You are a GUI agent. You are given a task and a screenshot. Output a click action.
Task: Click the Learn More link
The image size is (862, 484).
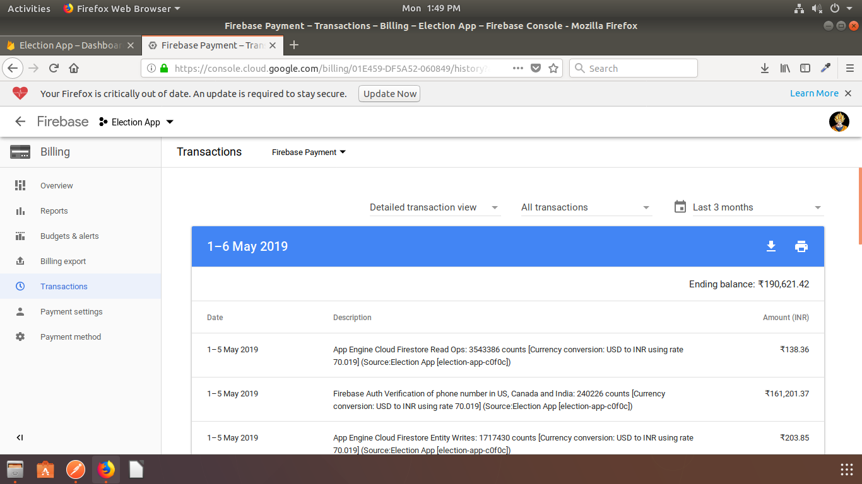[x=814, y=93]
